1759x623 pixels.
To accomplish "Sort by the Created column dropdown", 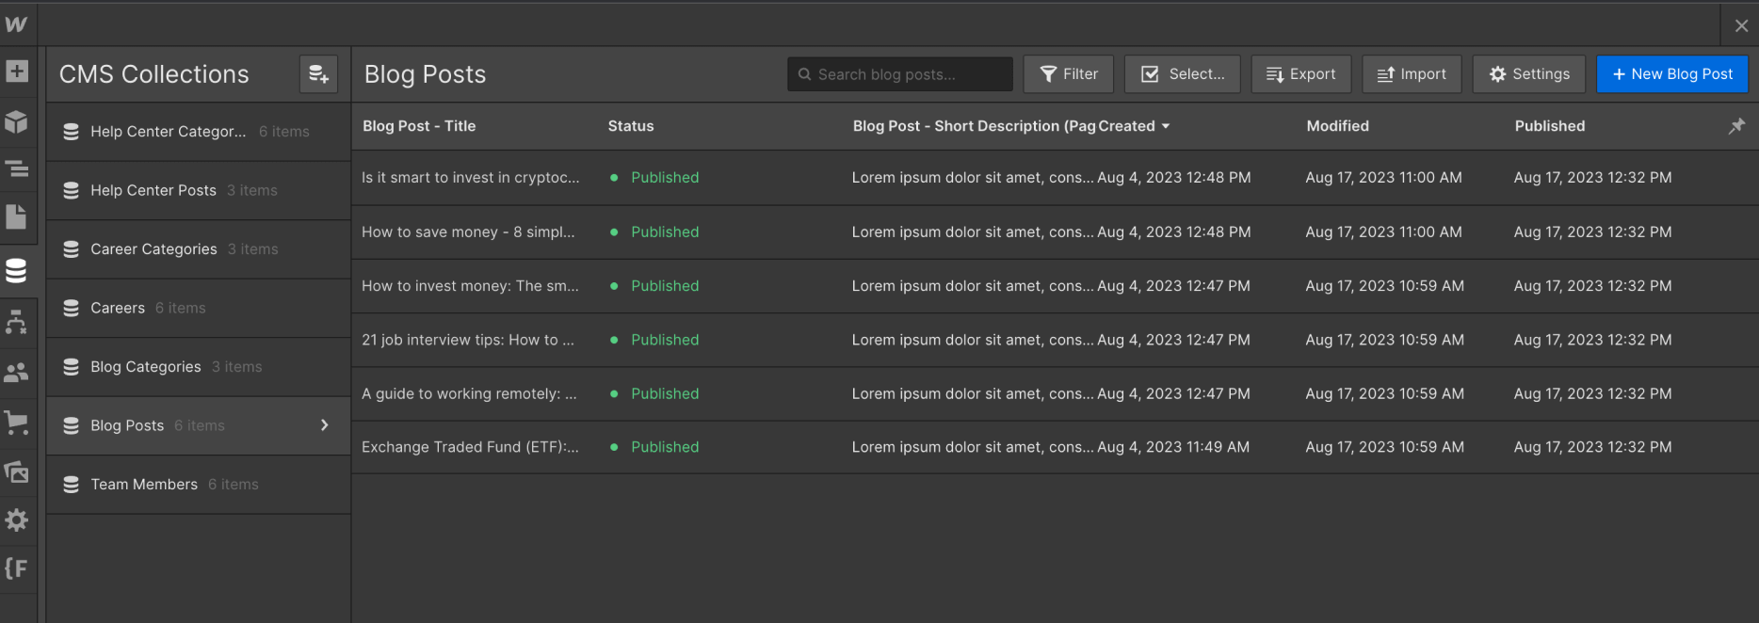I will [x=1134, y=126].
